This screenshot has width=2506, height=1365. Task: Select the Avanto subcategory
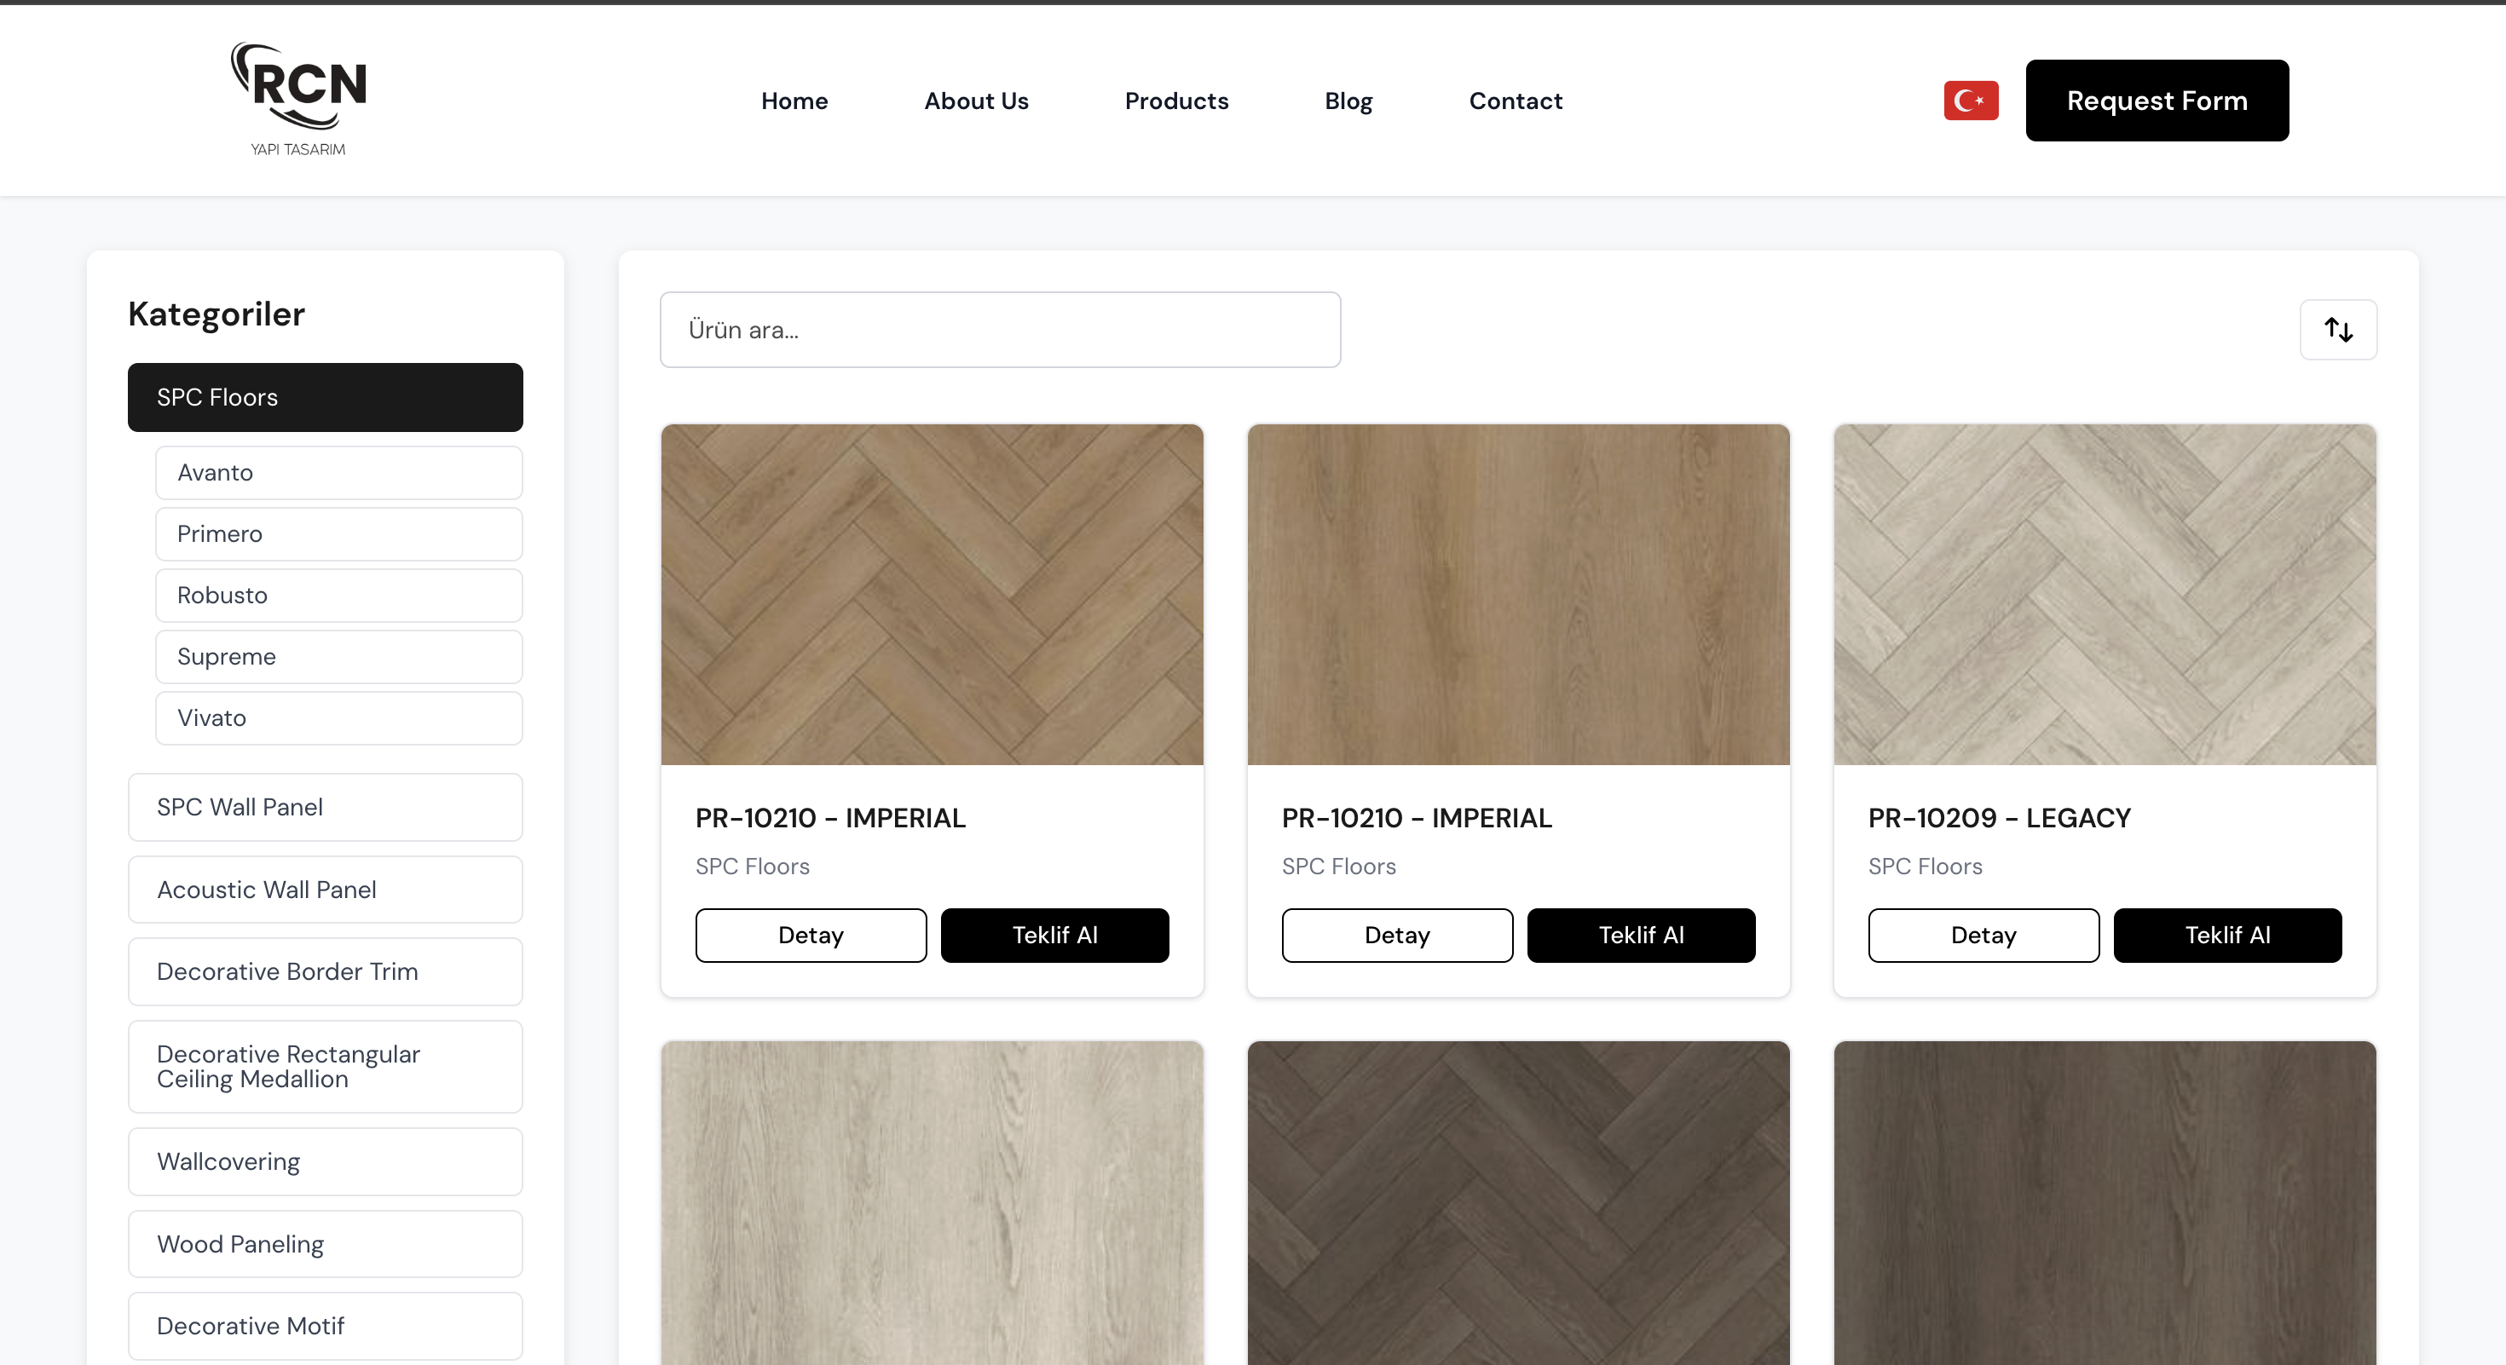[338, 473]
